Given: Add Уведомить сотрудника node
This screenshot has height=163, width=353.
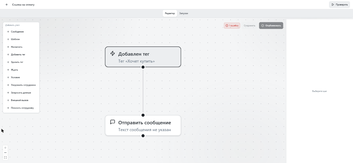Looking at the screenshot, I should click(x=21, y=85).
